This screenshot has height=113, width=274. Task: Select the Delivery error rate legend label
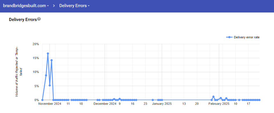click(x=247, y=37)
